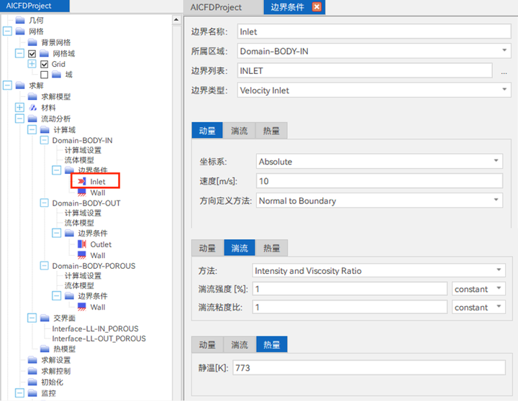Click the 网格域 folder icon
Image resolution: width=518 pixels, height=401 pixels.
point(45,53)
